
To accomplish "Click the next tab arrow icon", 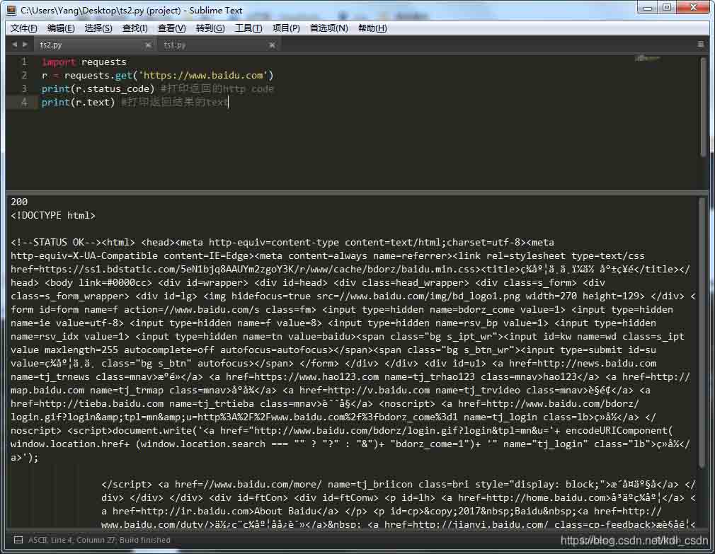I will click(x=25, y=45).
